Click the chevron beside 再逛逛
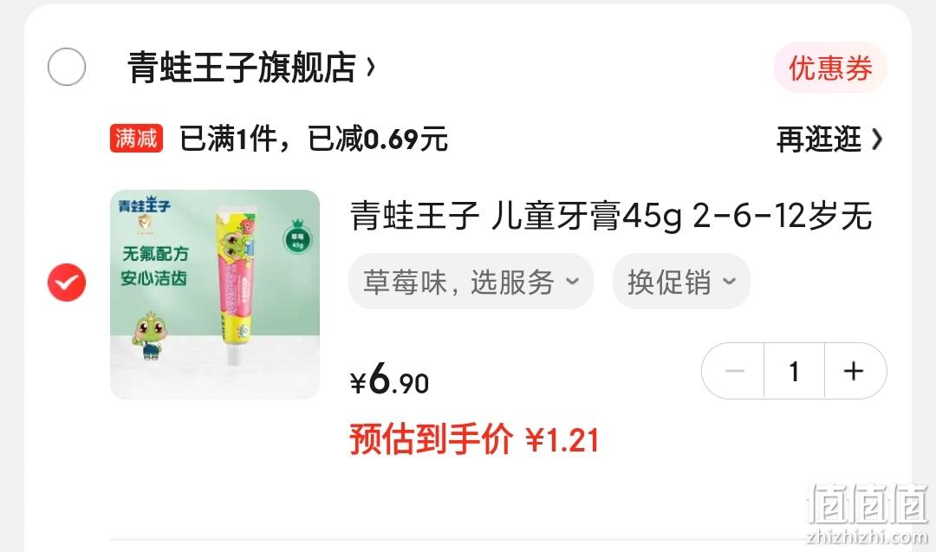The height and width of the screenshot is (552, 936). coord(876,139)
